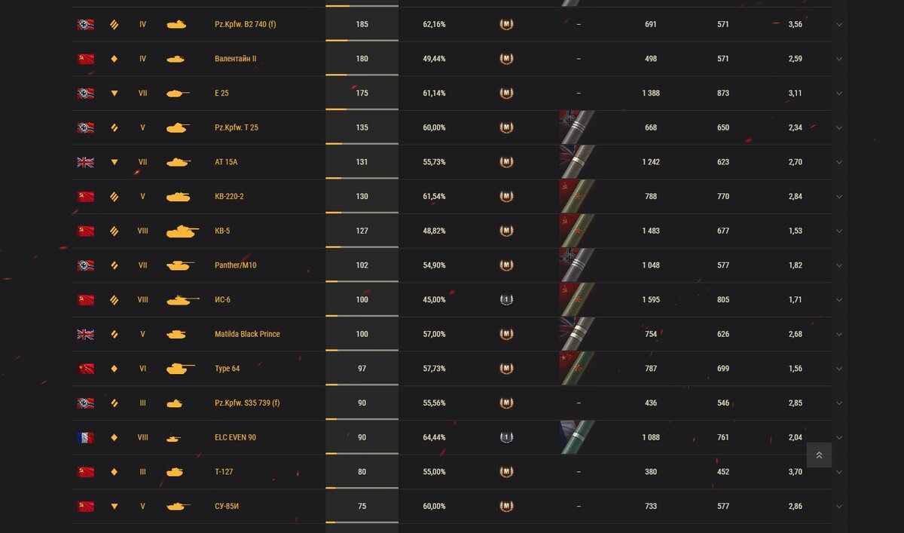Click the British flag icon next to AT 15A
The image size is (904, 533).
[85, 162]
